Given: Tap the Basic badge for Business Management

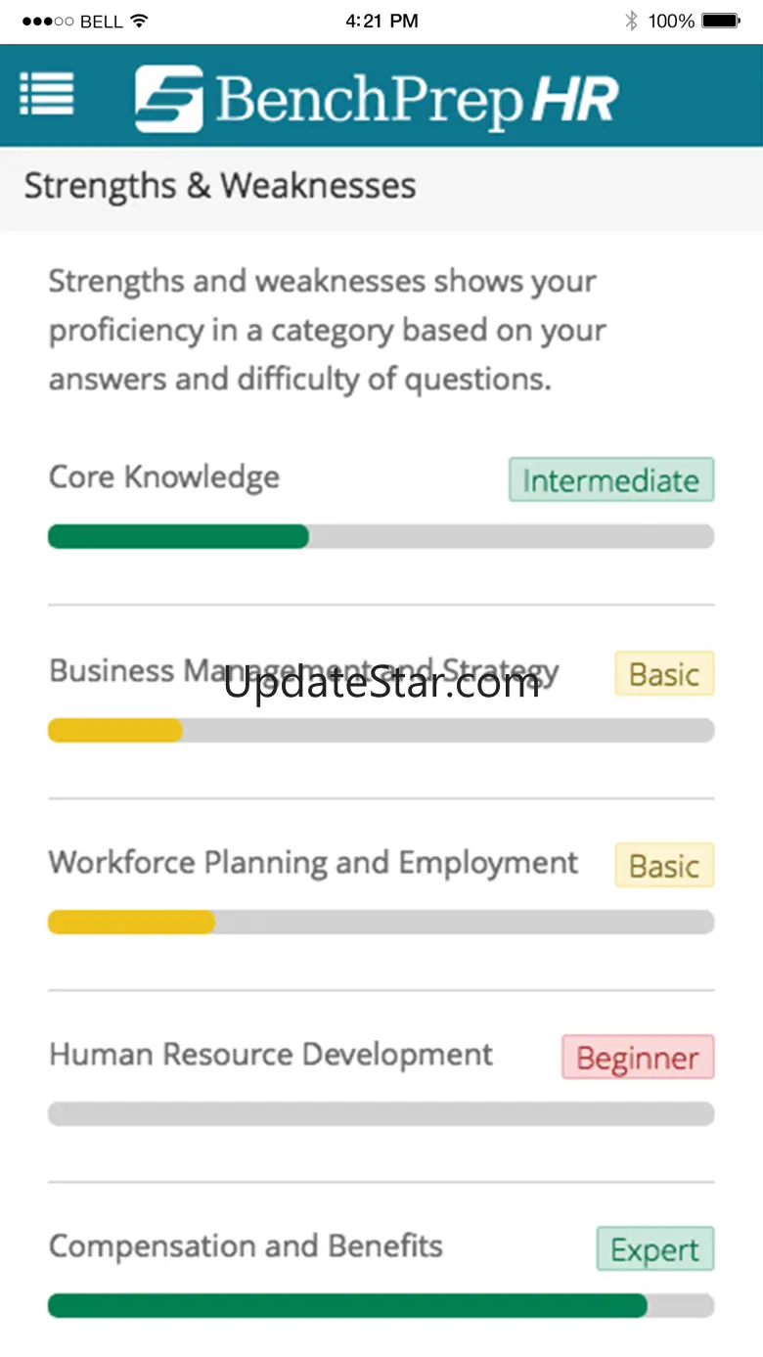Looking at the screenshot, I should click(x=664, y=674).
